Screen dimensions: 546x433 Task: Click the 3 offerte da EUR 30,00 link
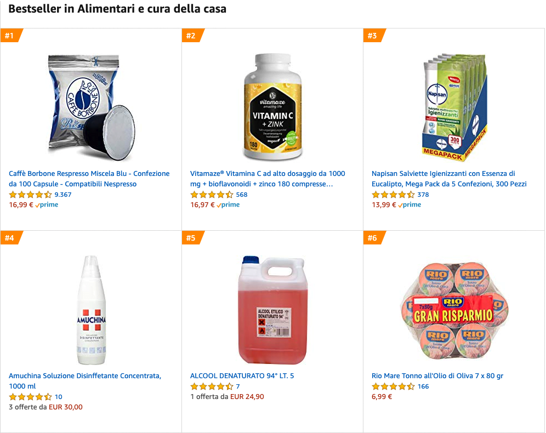pos(46,407)
